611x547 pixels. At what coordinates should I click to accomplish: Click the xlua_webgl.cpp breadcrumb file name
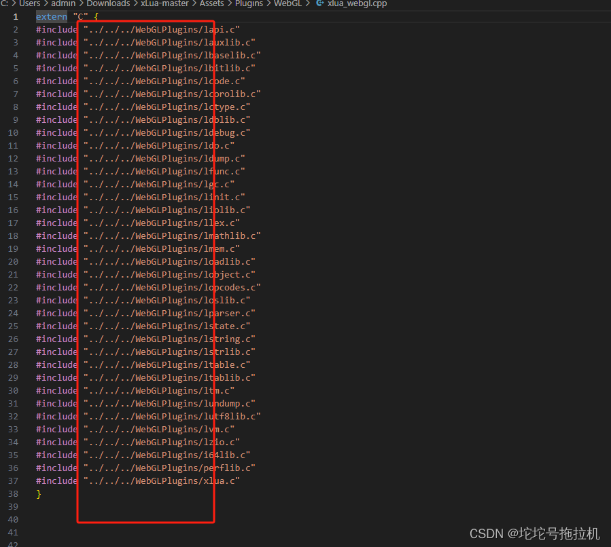pos(357,3)
